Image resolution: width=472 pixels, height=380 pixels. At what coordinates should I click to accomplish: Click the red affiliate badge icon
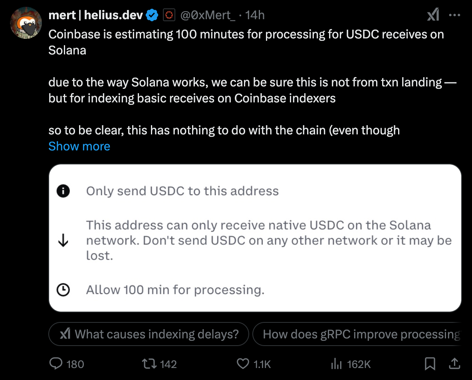[x=169, y=15]
